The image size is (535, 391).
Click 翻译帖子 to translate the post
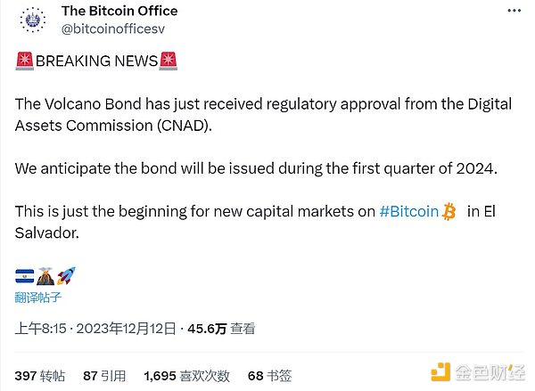tap(38, 297)
